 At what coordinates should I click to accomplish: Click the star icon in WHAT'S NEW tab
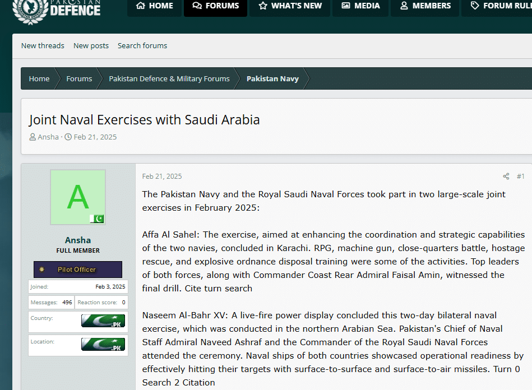[x=263, y=6]
